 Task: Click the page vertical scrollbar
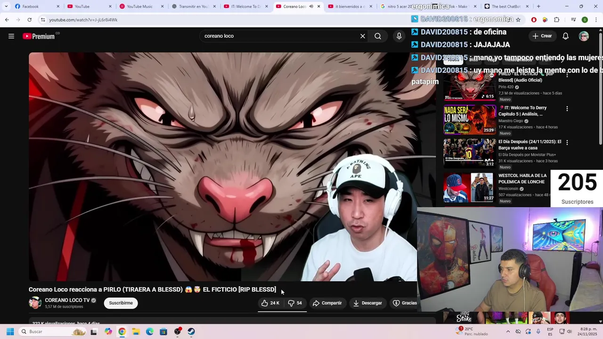click(x=601, y=89)
